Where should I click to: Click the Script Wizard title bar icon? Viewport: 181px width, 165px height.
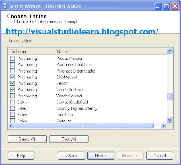(5, 6)
